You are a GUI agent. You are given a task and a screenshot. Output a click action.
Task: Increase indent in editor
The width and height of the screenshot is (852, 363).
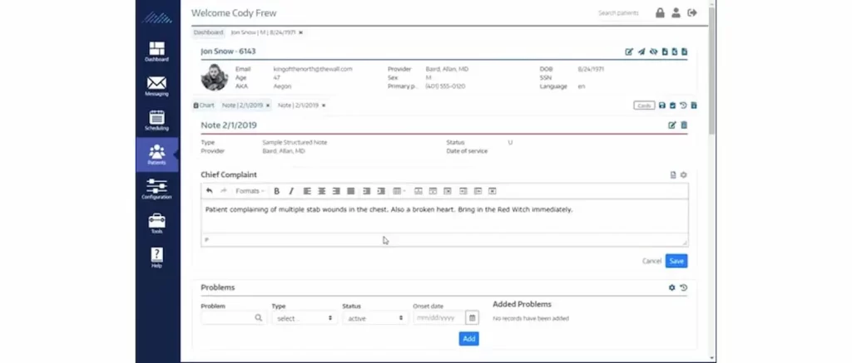381,191
